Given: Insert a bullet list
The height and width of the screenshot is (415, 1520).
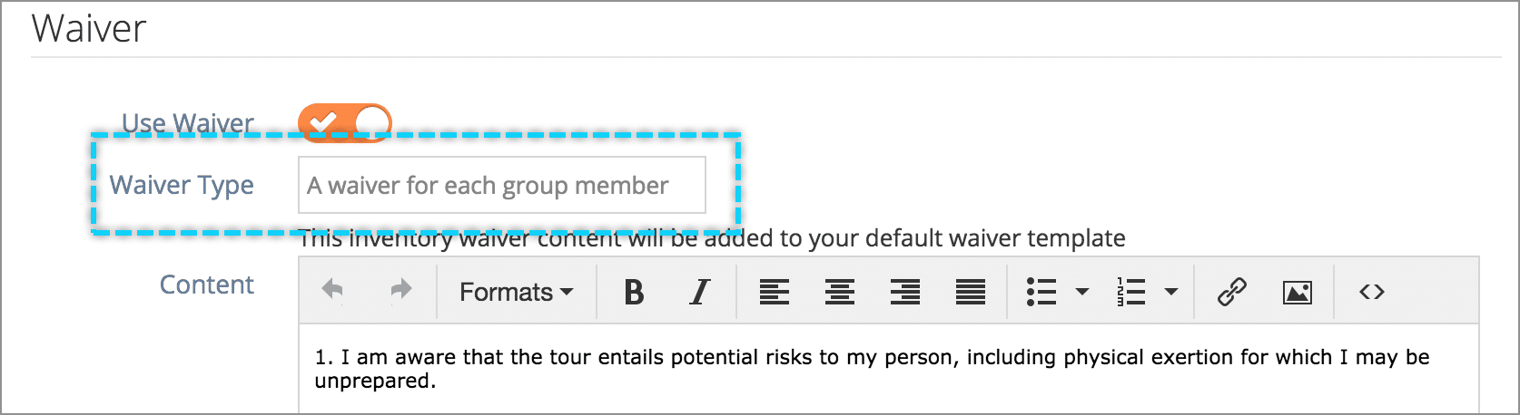Looking at the screenshot, I should click(x=1041, y=292).
